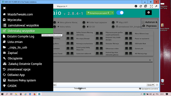171x96 pixels.
Task: Close the sidebar menu with the X icon
Action: [x=4, y=8]
